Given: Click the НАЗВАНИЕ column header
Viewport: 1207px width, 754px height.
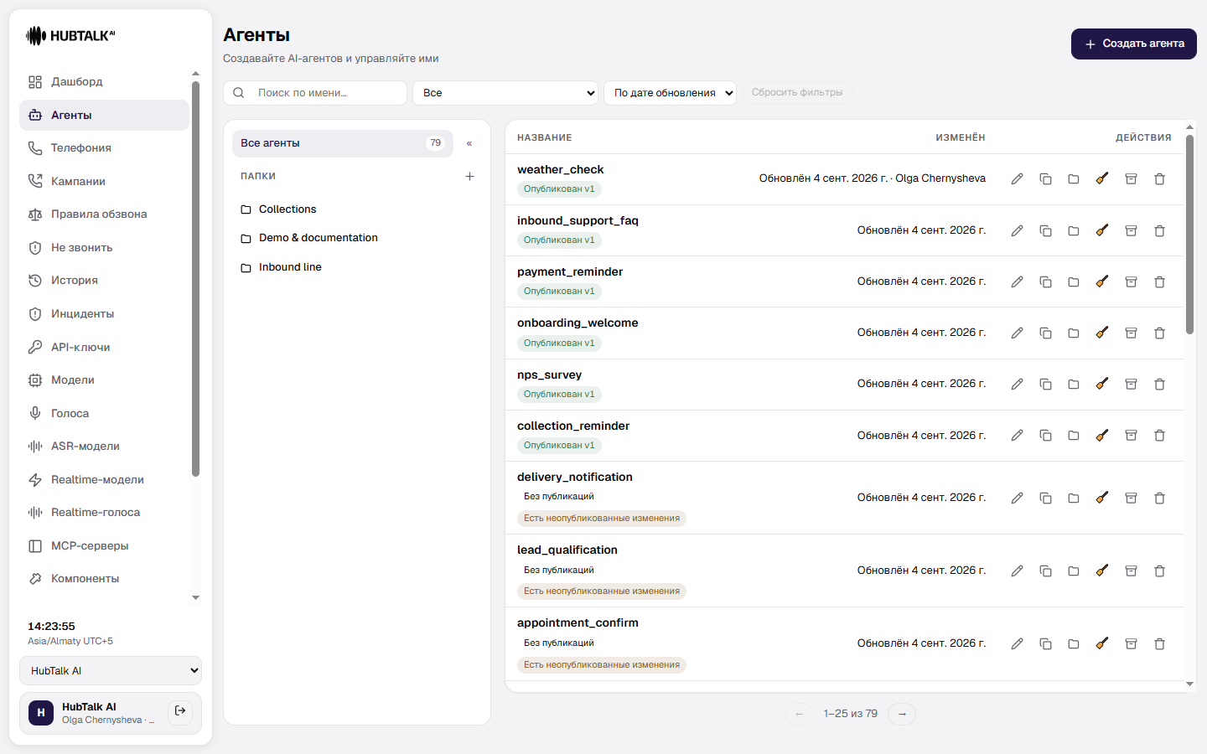Looking at the screenshot, I should click(x=545, y=137).
